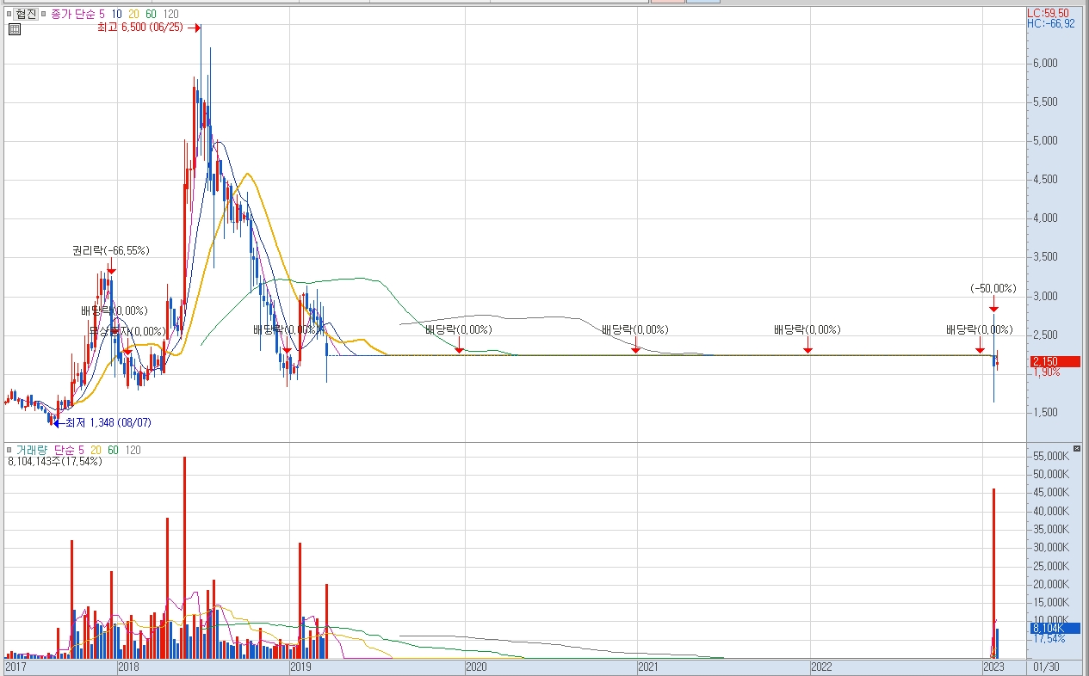
Task: Click the 배당락(0.00%) marker near 2022
Action: point(807,329)
